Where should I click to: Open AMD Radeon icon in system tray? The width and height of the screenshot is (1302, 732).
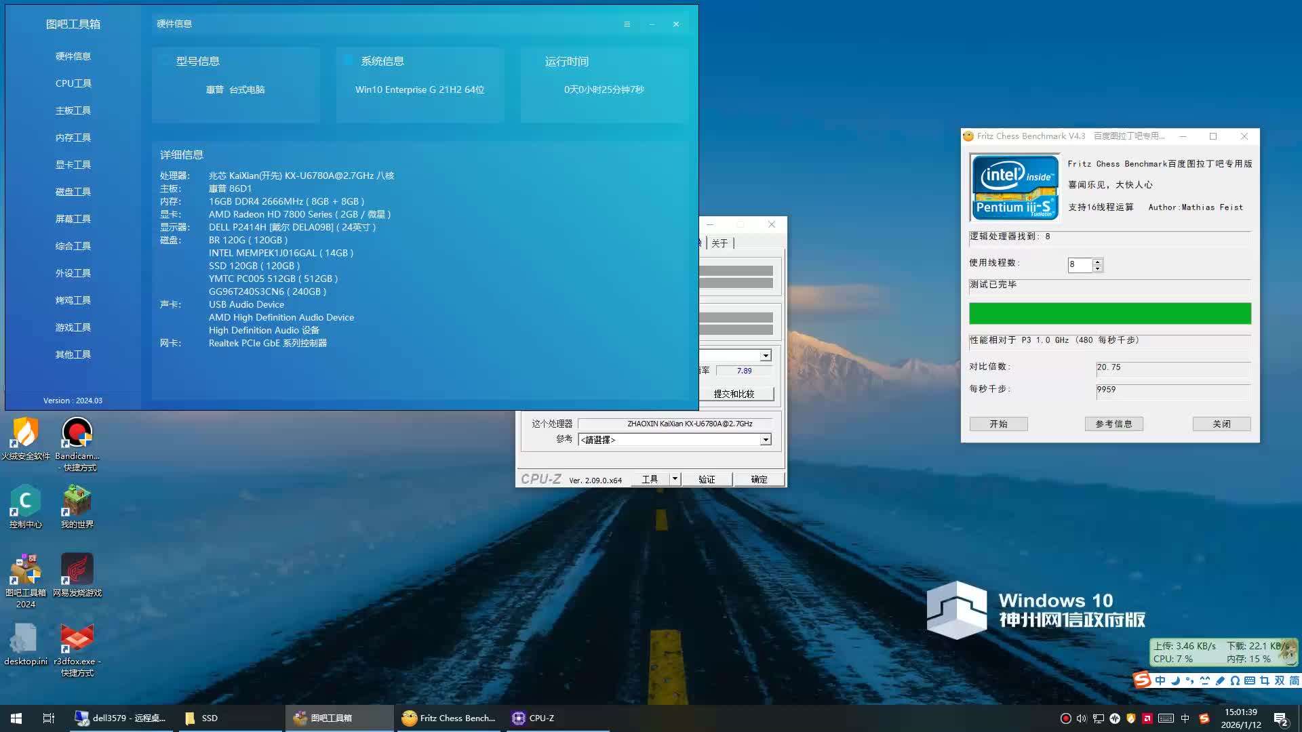click(x=1147, y=718)
